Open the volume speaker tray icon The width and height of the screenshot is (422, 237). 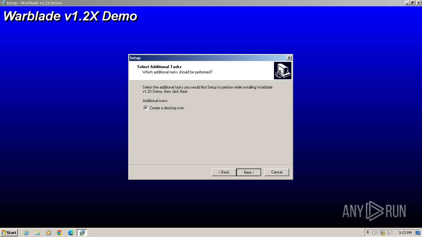[x=375, y=233]
